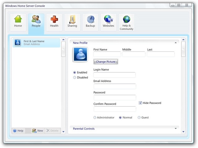Image resolution: width=198 pixels, height=148 pixels.
Task: Choose the Normal account type
Action: pos(120,118)
